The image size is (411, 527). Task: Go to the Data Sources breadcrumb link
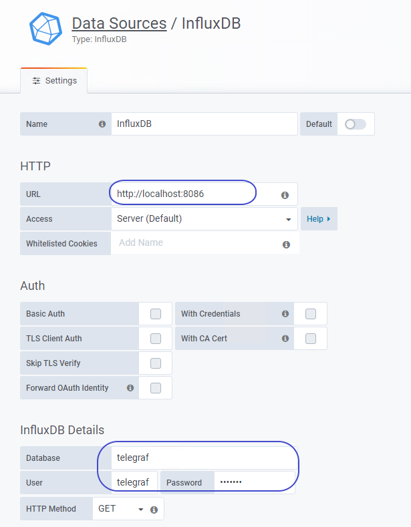(x=120, y=23)
